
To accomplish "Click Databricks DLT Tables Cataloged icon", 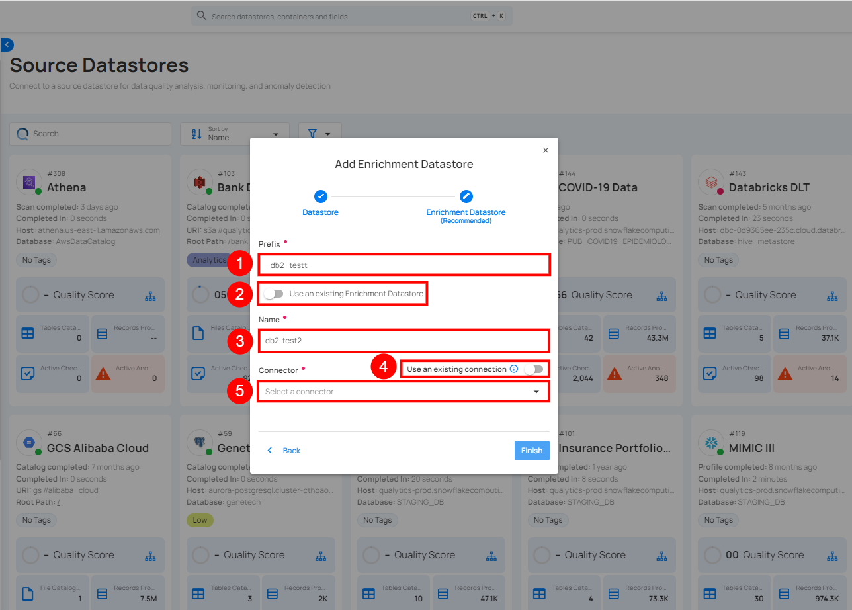I will [x=710, y=334].
